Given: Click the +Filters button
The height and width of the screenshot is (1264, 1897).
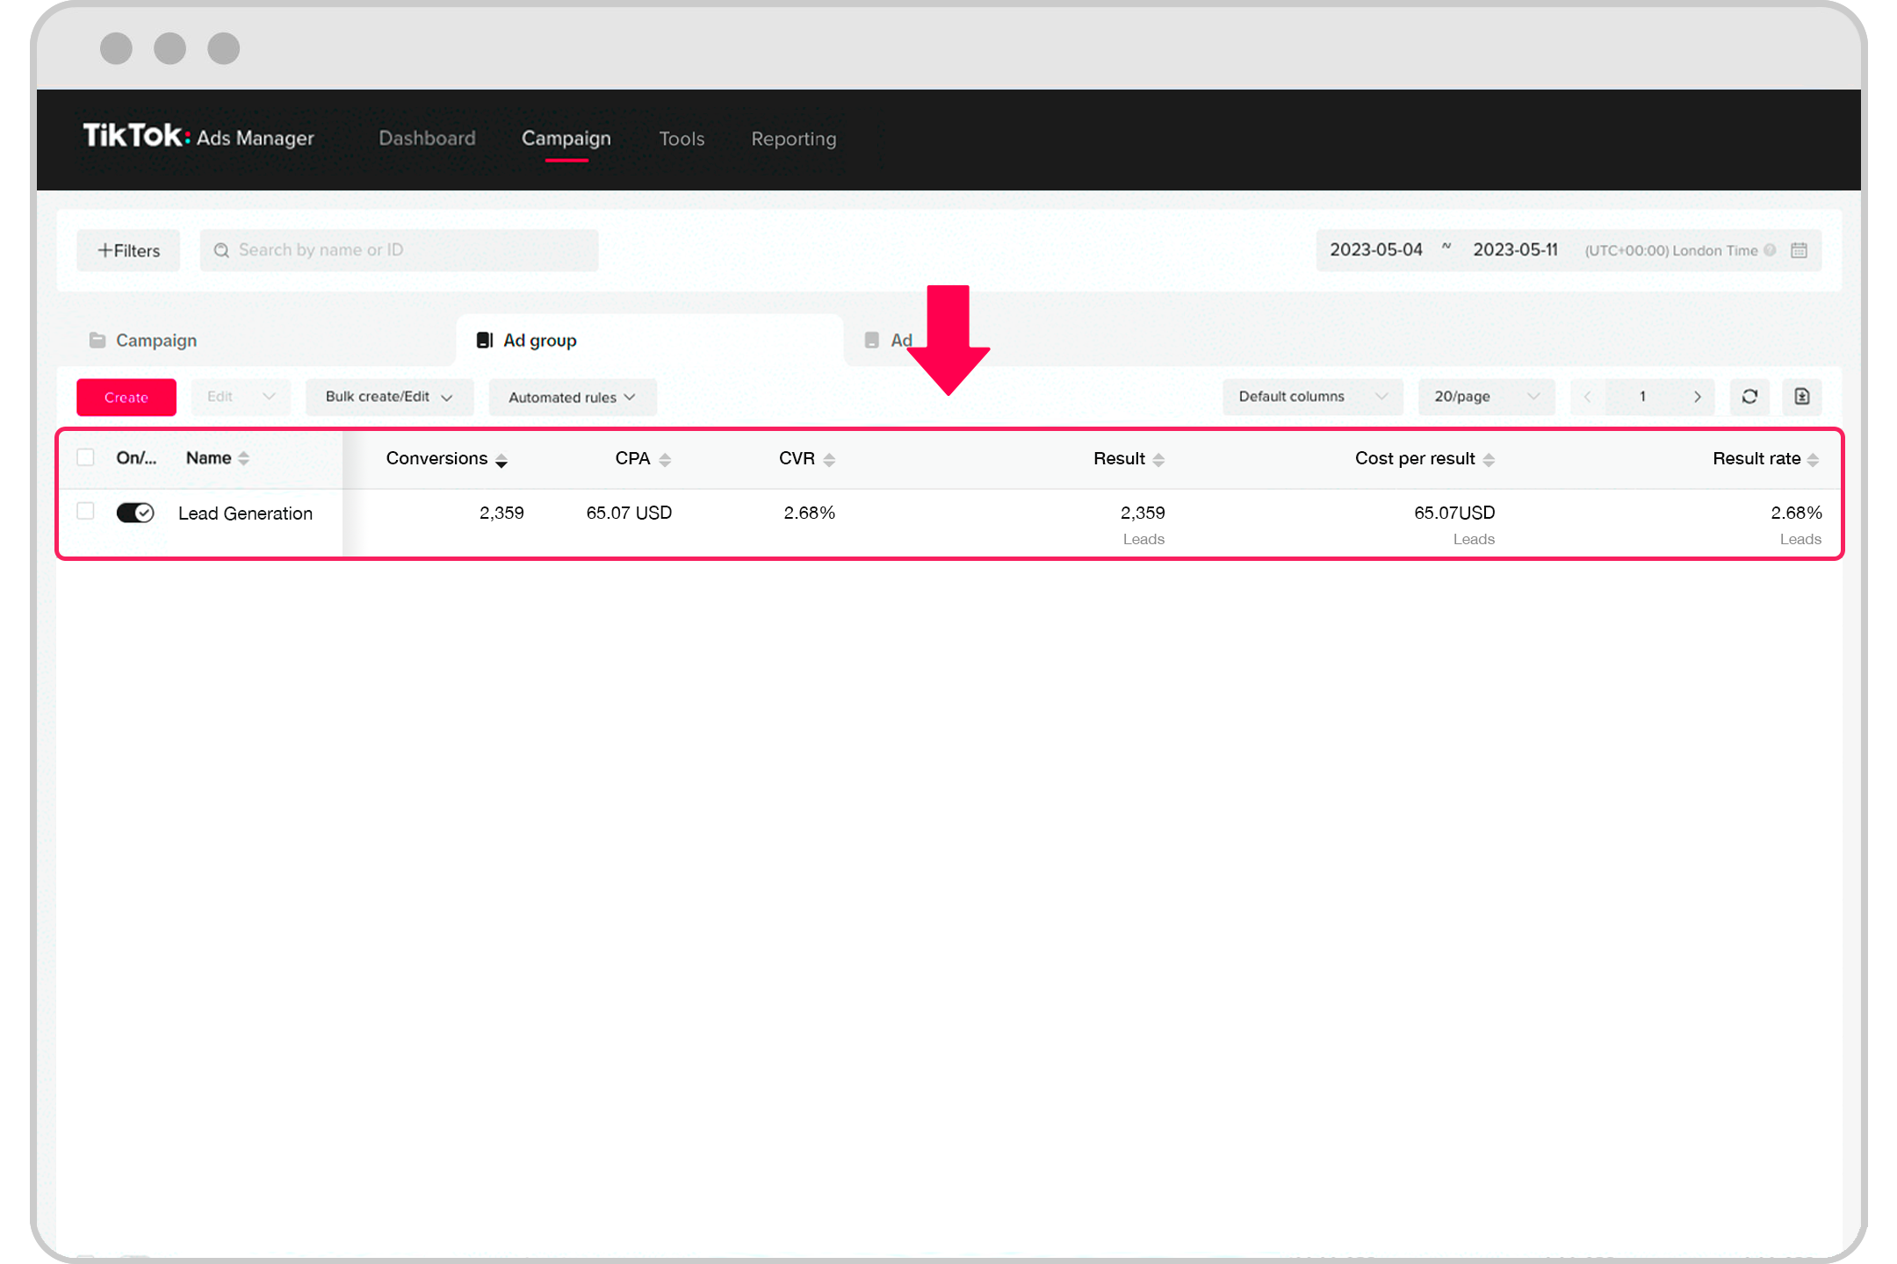Looking at the screenshot, I should 128,251.
